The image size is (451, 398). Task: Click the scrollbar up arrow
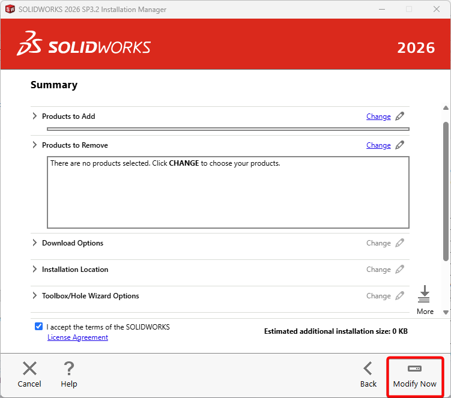446,108
